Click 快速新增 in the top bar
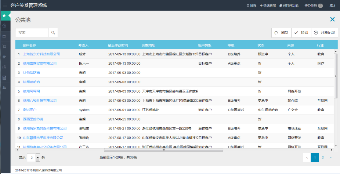This screenshot has width=340, height=174. (x=268, y=6)
